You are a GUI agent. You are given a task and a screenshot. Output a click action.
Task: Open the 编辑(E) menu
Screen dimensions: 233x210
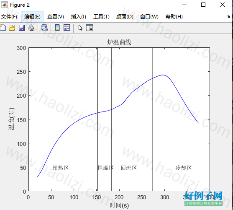tap(32, 17)
